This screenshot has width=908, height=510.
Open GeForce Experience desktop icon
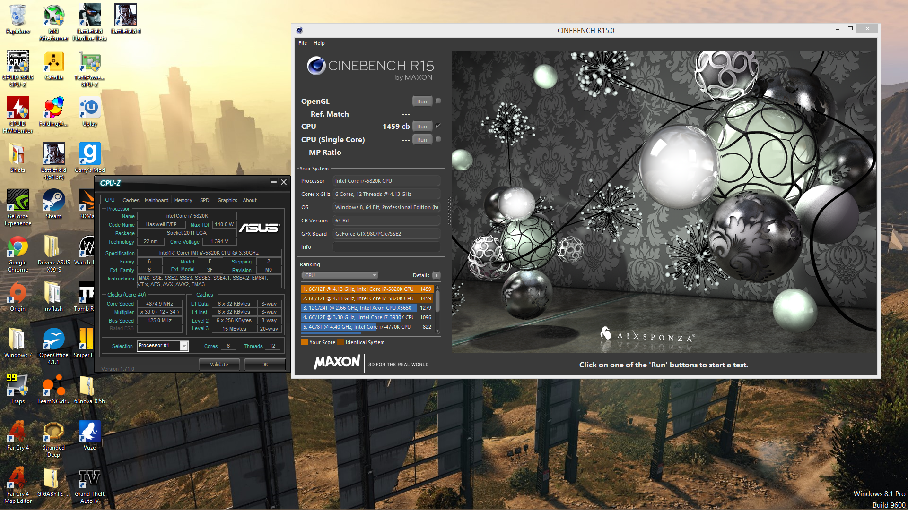click(x=18, y=201)
